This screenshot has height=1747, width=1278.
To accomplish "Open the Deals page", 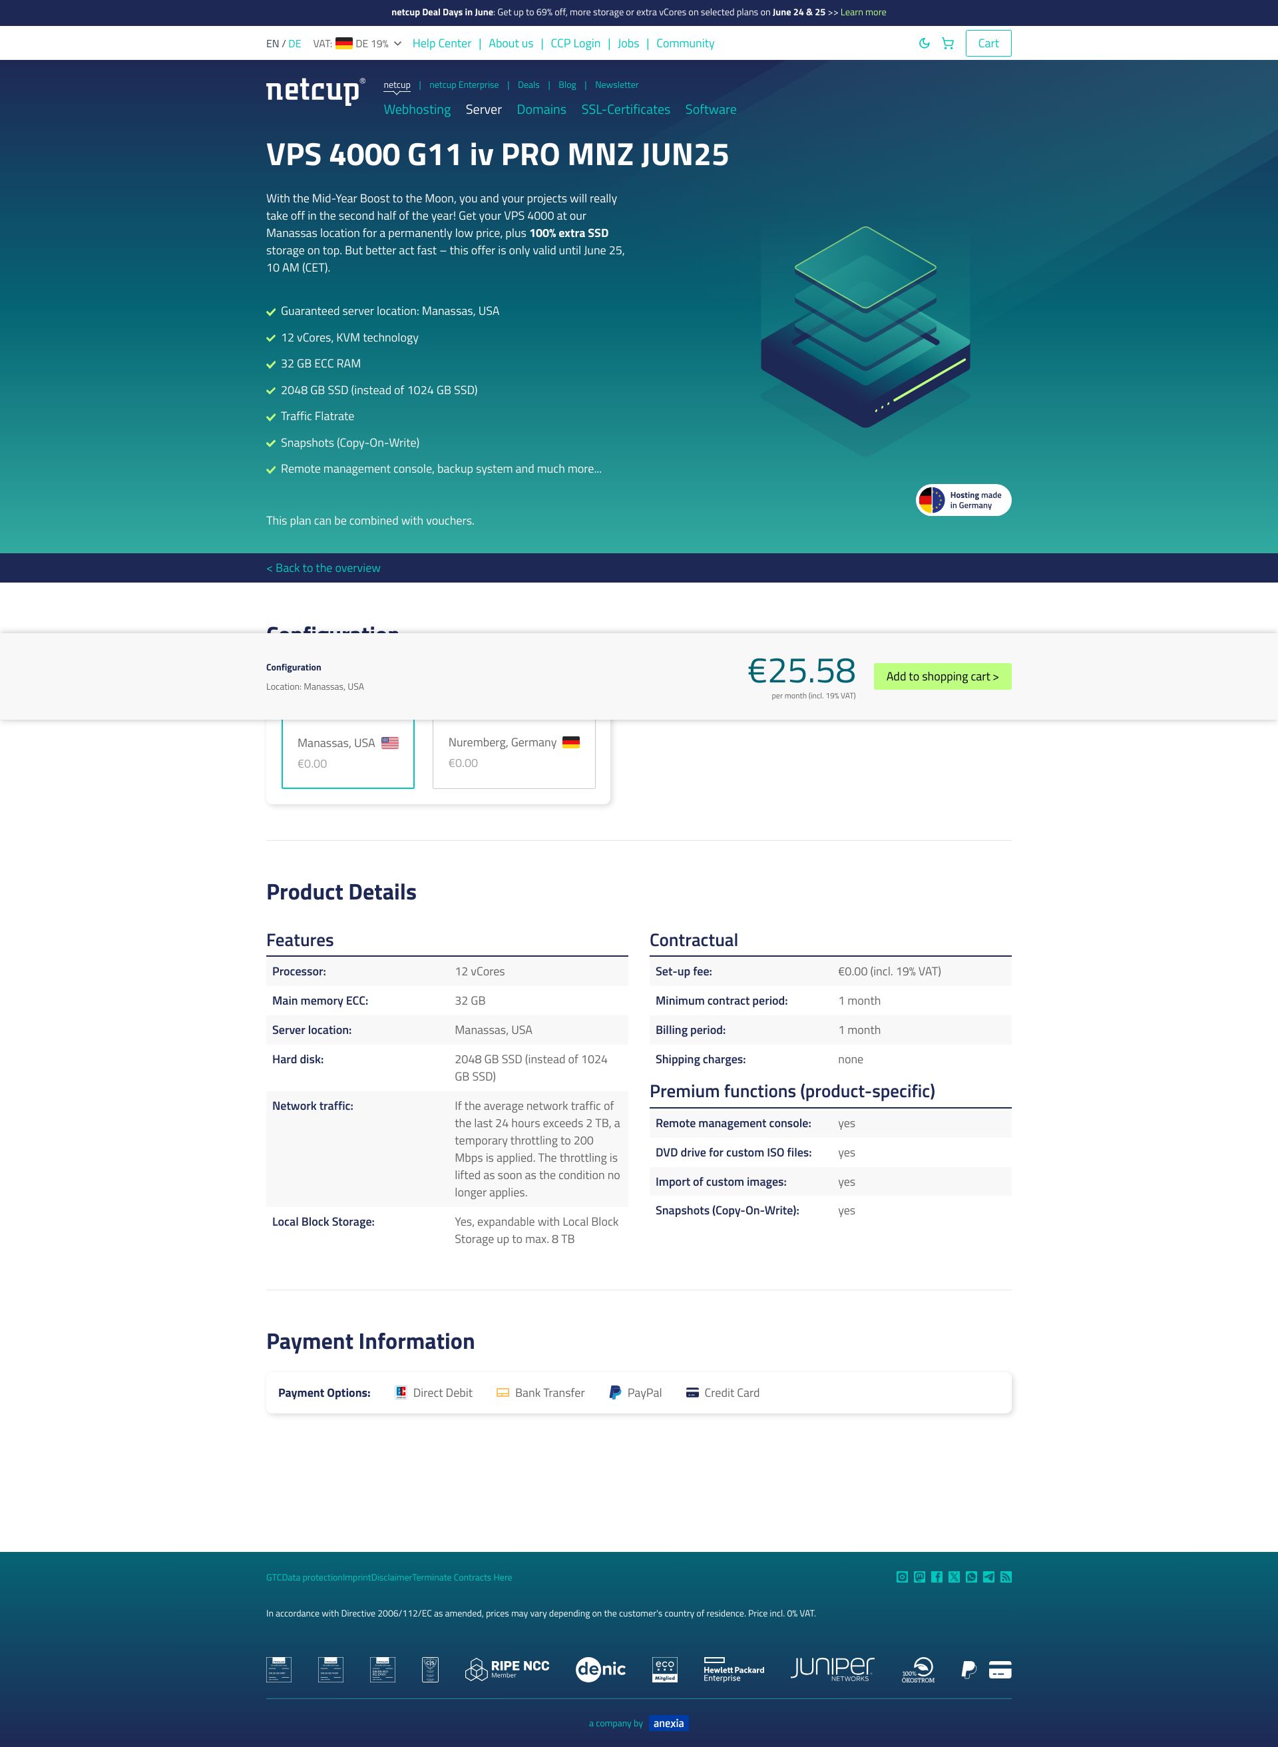I will [x=529, y=85].
